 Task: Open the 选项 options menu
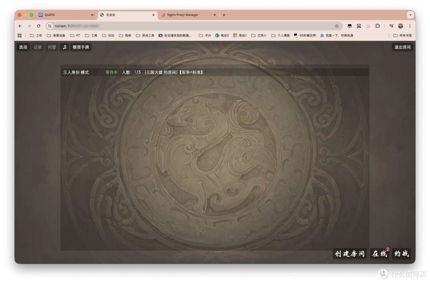[23, 47]
